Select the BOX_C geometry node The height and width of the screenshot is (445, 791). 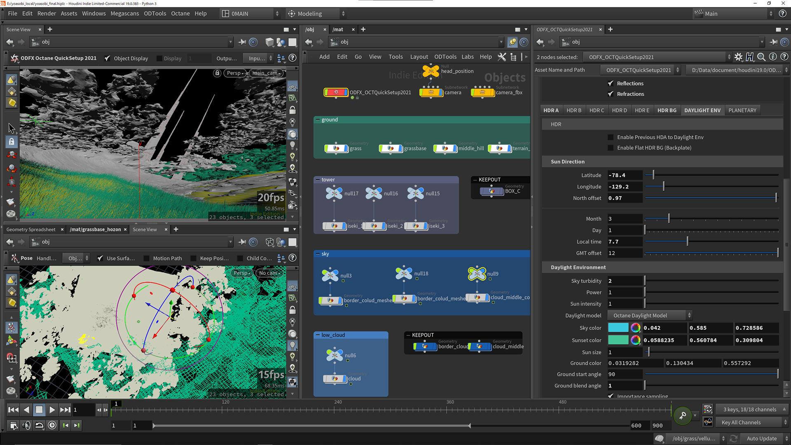pos(491,191)
